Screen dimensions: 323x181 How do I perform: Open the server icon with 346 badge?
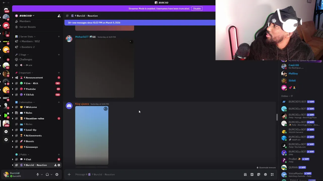click(x=6, y=123)
